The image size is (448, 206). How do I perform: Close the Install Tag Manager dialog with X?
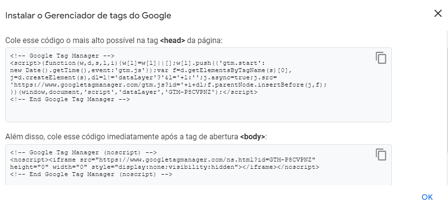(x=438, y=14)
